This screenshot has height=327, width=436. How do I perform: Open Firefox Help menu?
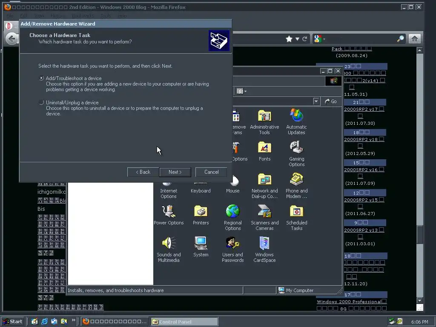[x=122, y=16]
